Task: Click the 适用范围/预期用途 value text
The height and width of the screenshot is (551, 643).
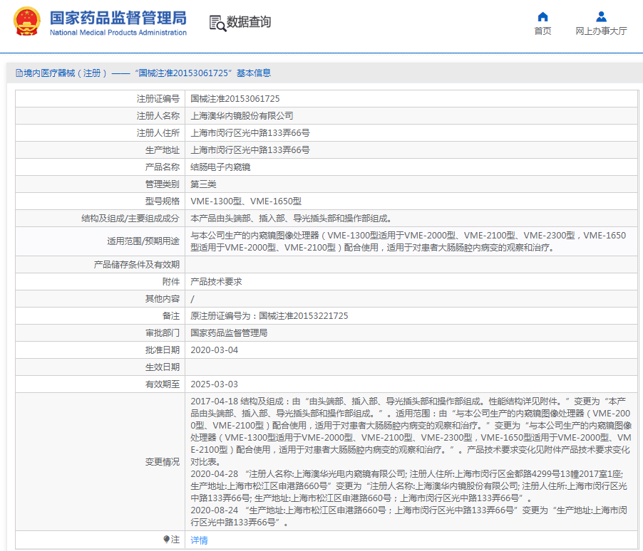Action: (408, 241)
